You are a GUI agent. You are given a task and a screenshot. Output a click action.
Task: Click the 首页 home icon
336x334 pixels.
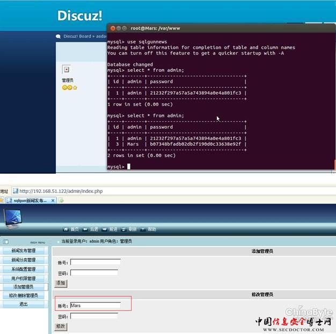(x=66, y=229)
